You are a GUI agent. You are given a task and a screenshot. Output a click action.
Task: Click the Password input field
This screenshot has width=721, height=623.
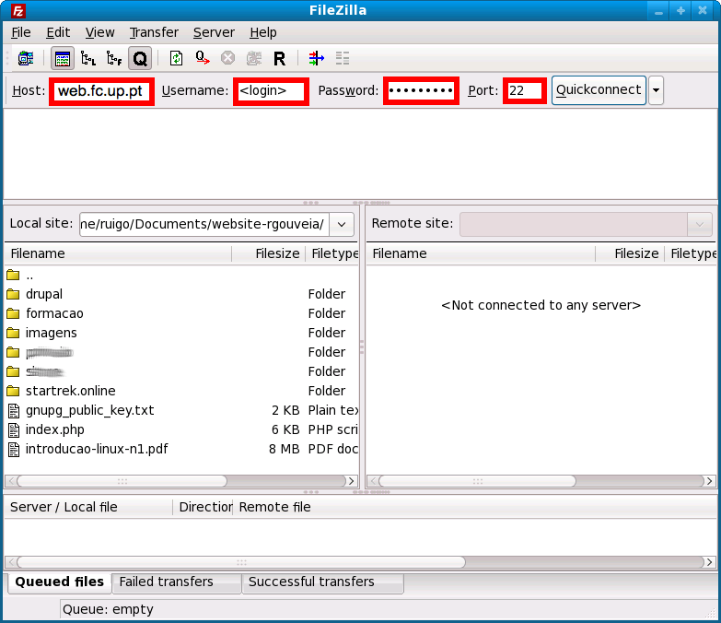point(421,91)
